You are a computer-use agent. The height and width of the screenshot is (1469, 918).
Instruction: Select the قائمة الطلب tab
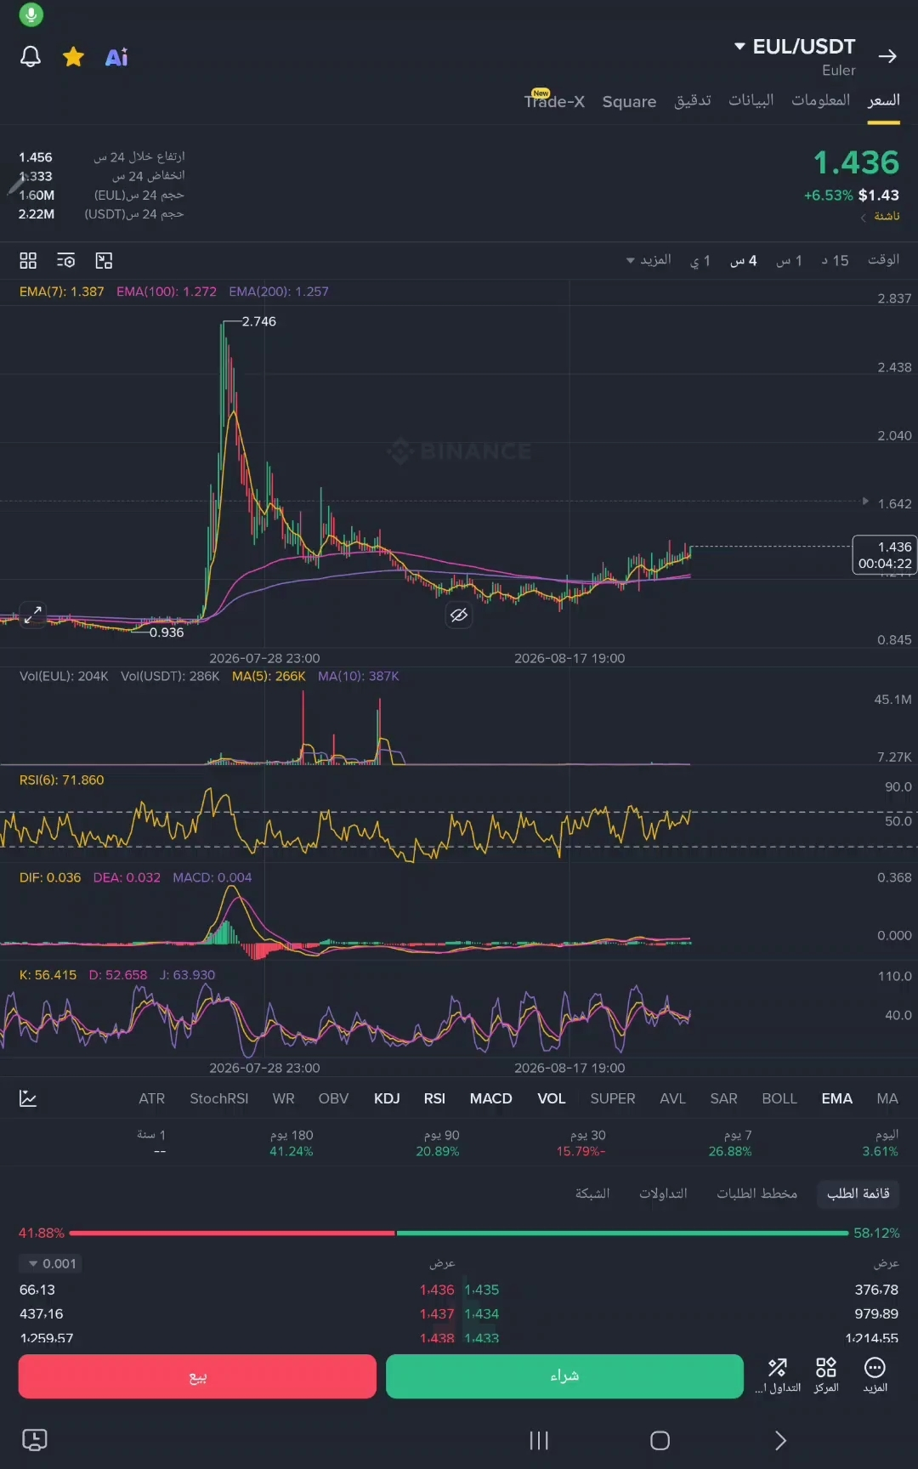pyautogui.click(x=858, y=1194)
